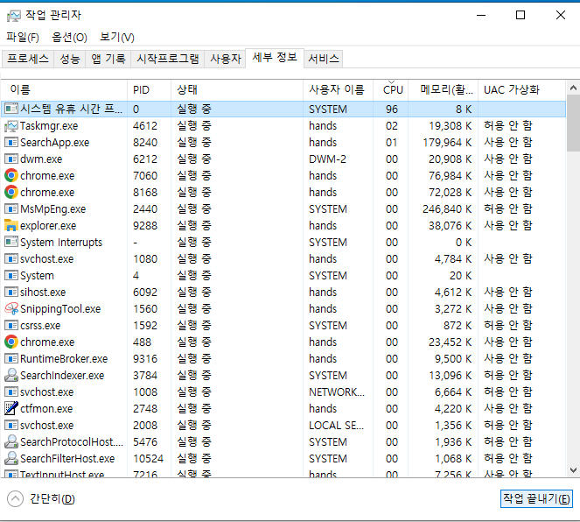Image resolution: width=580 pixels, height=522 pixels.
Task: Click the dwm.exe process icon
Action: tap(11, 159)
